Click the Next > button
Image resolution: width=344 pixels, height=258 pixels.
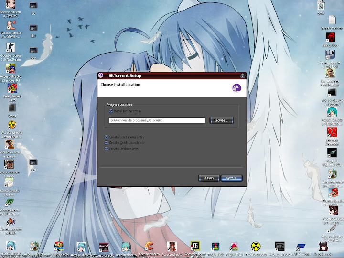[231, 178]
